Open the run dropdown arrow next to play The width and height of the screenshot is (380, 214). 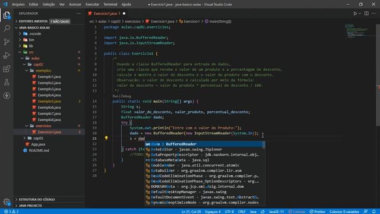coord(360,14)
